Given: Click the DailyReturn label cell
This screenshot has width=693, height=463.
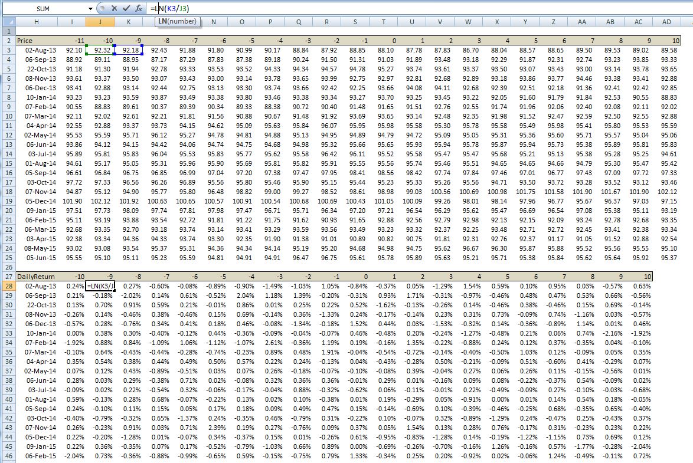Looking at the screenshot, I should [37, 276].
